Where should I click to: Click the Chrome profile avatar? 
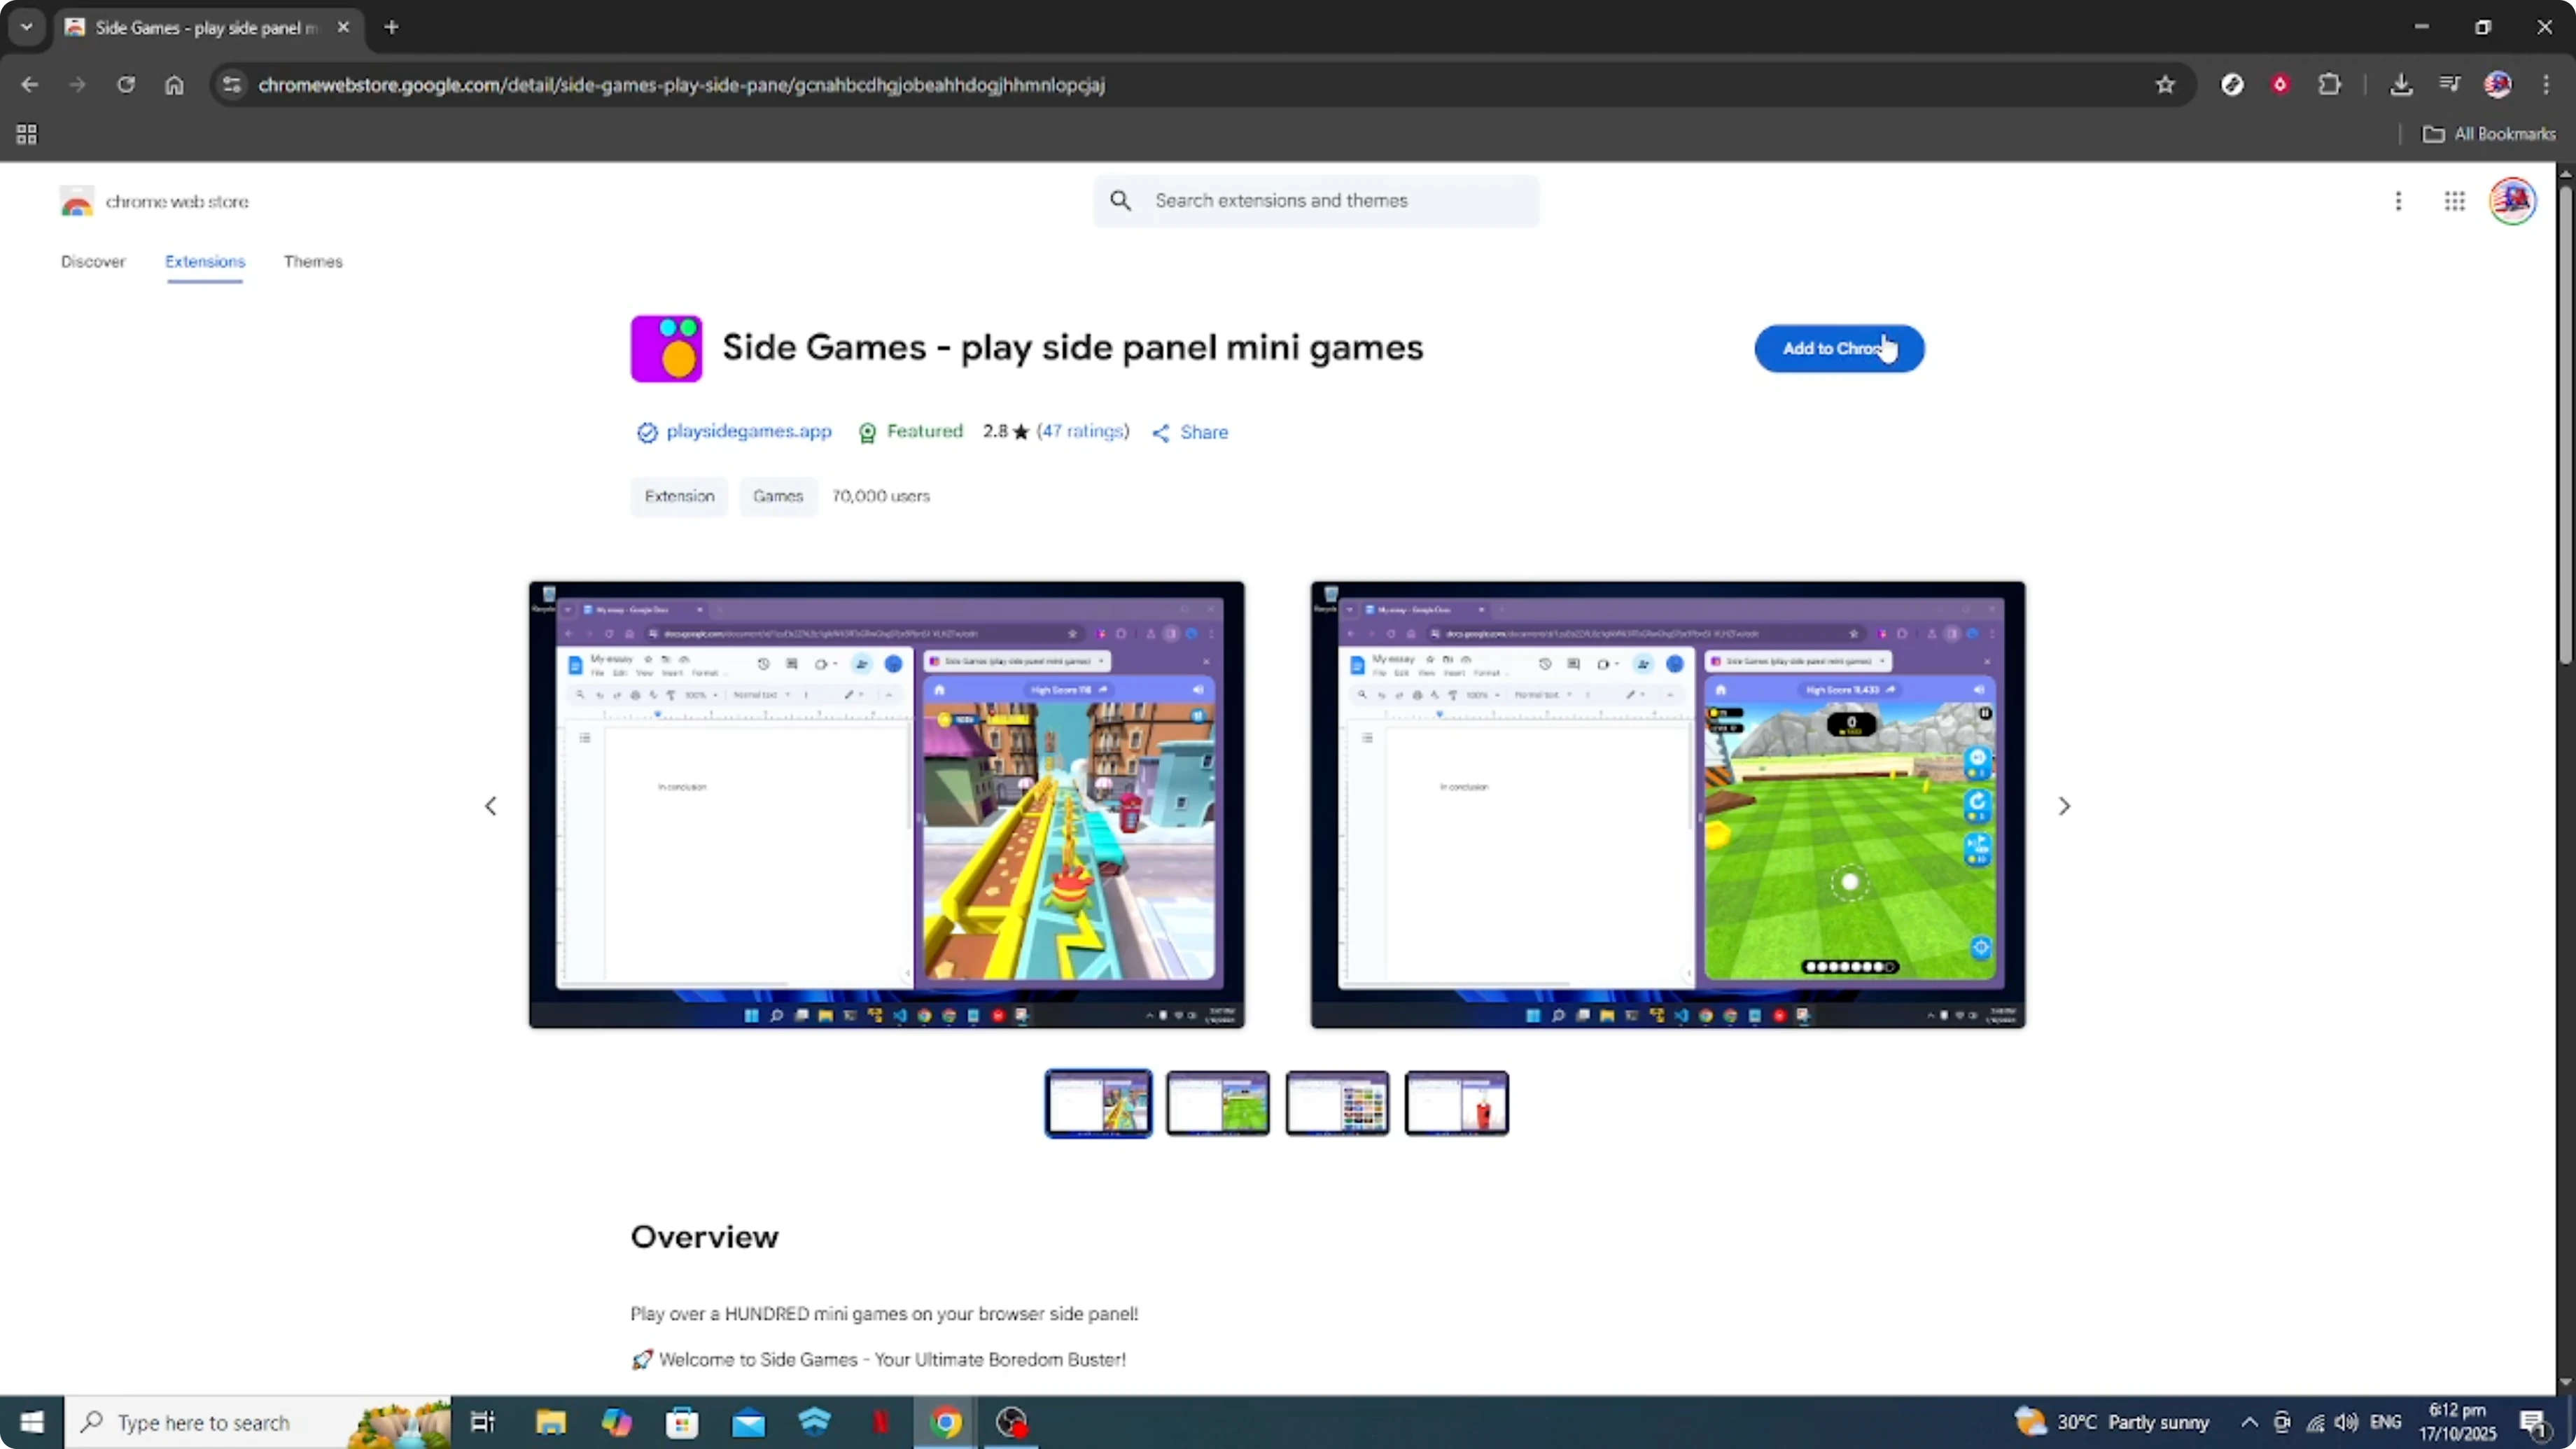click(x=2499, y=85)
